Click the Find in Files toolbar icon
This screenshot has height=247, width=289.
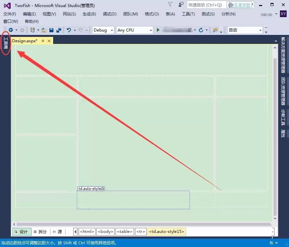(x=214, y=30)
